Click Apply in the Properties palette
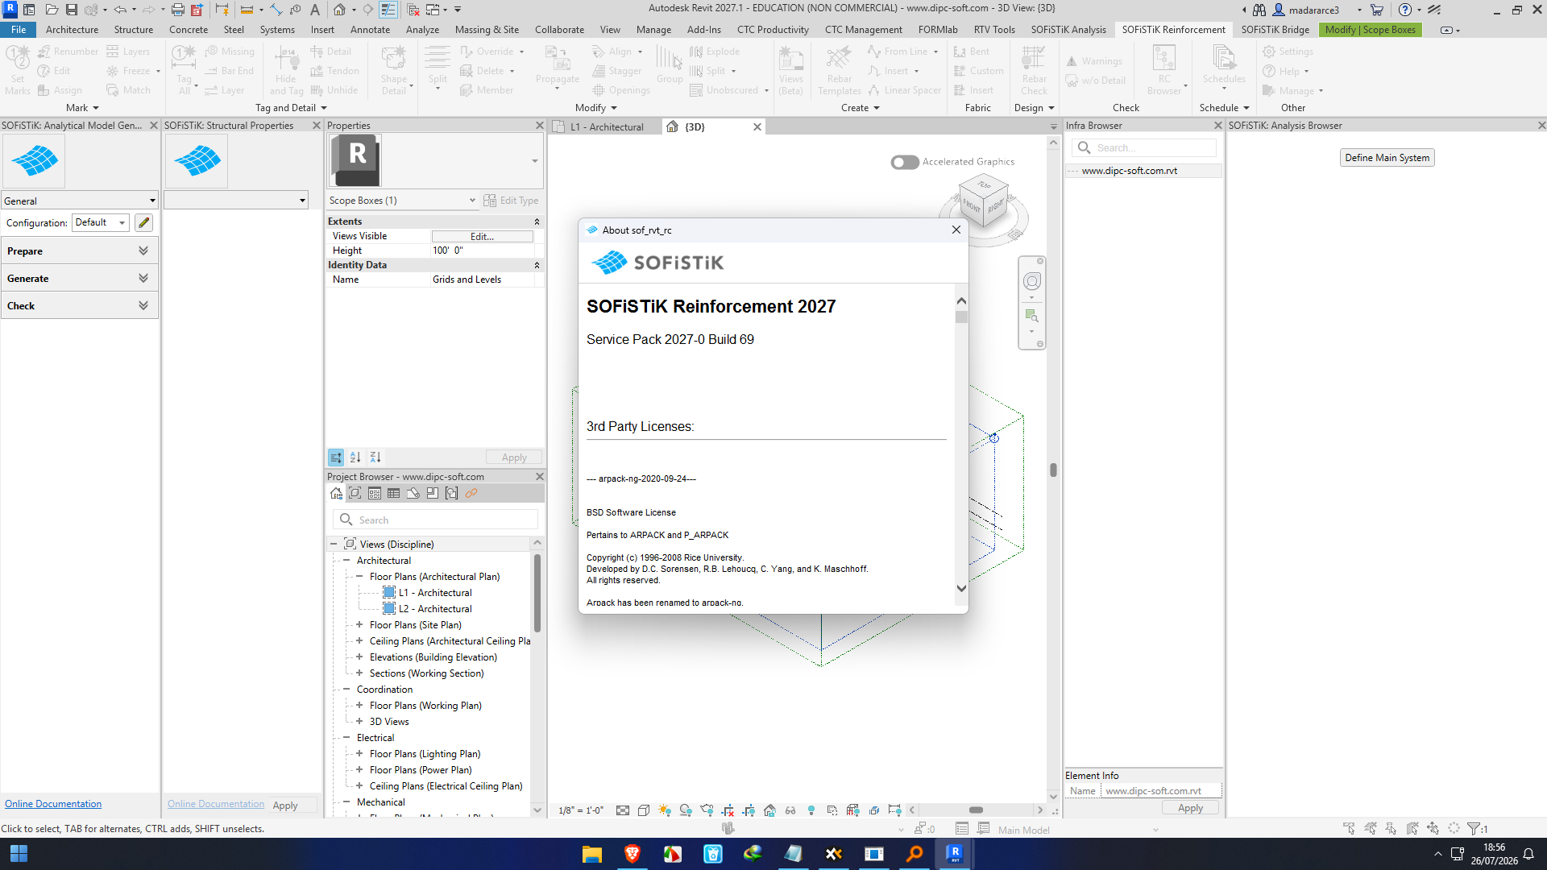Image resolution: width=1547 pixels, height=870 pixels. point(514,458)
